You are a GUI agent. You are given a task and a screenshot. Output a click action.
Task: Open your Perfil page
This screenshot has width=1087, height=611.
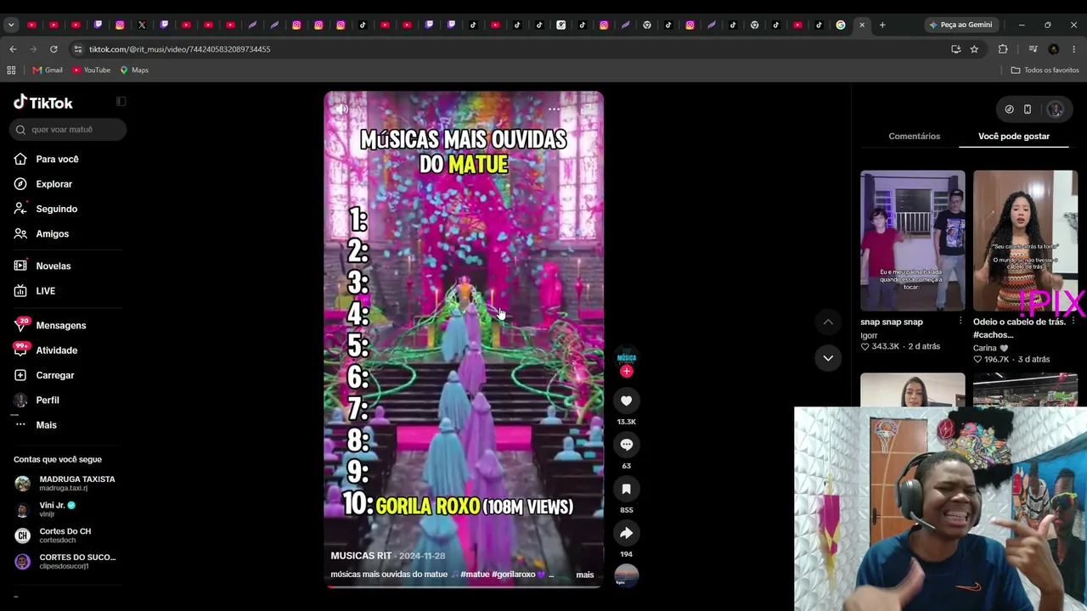(47, 401)
